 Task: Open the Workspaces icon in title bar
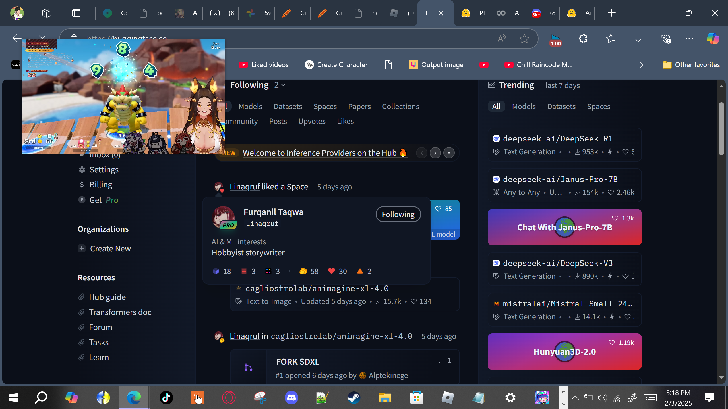46,13
